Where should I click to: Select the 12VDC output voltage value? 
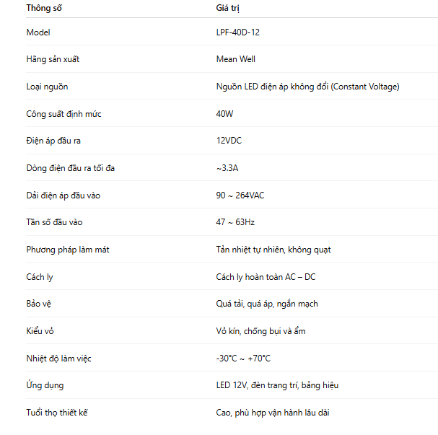(x=229, y=141)
